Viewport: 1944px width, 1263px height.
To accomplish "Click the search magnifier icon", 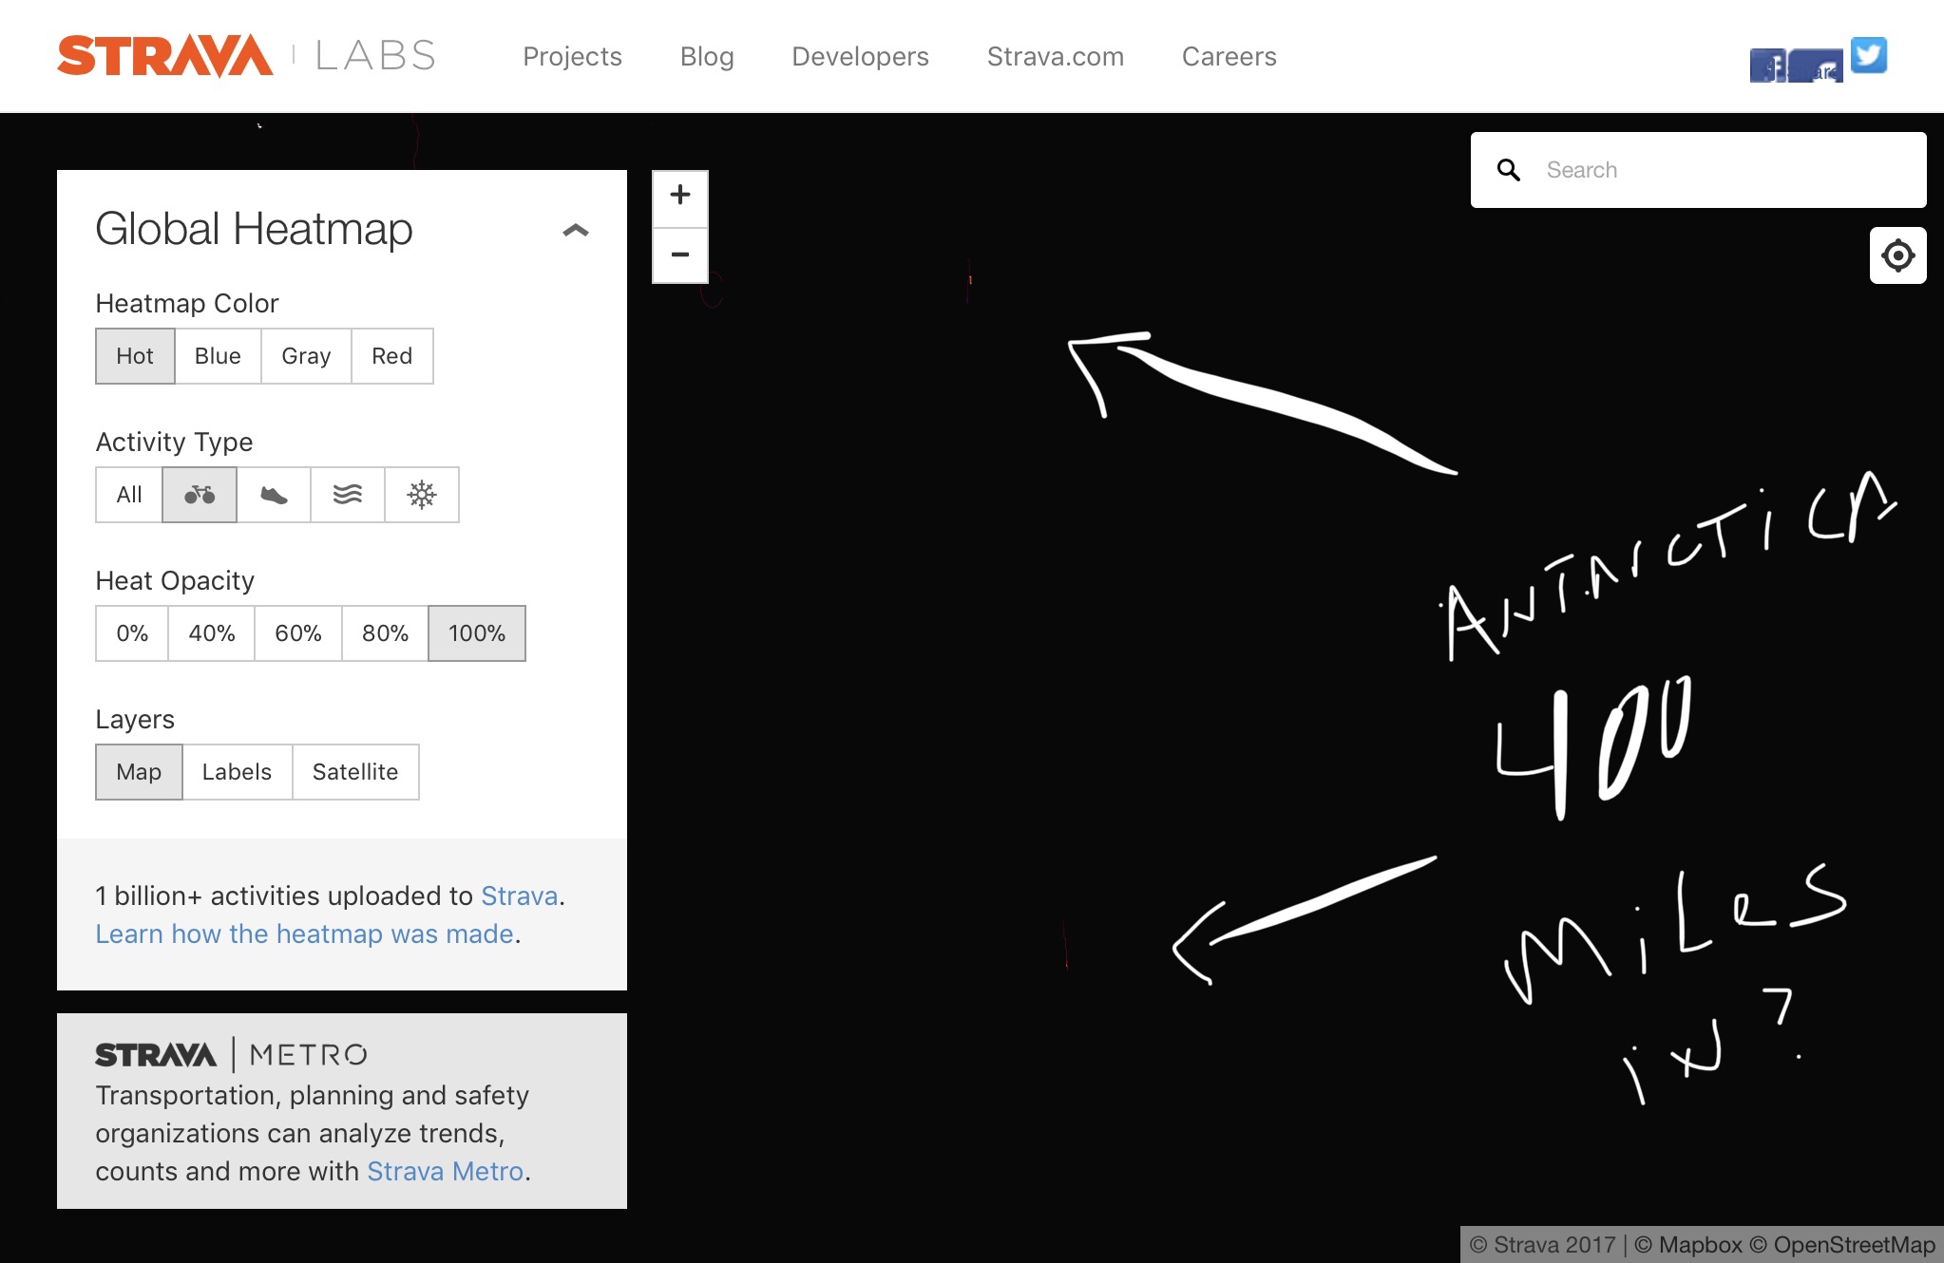I will 1509,170.
